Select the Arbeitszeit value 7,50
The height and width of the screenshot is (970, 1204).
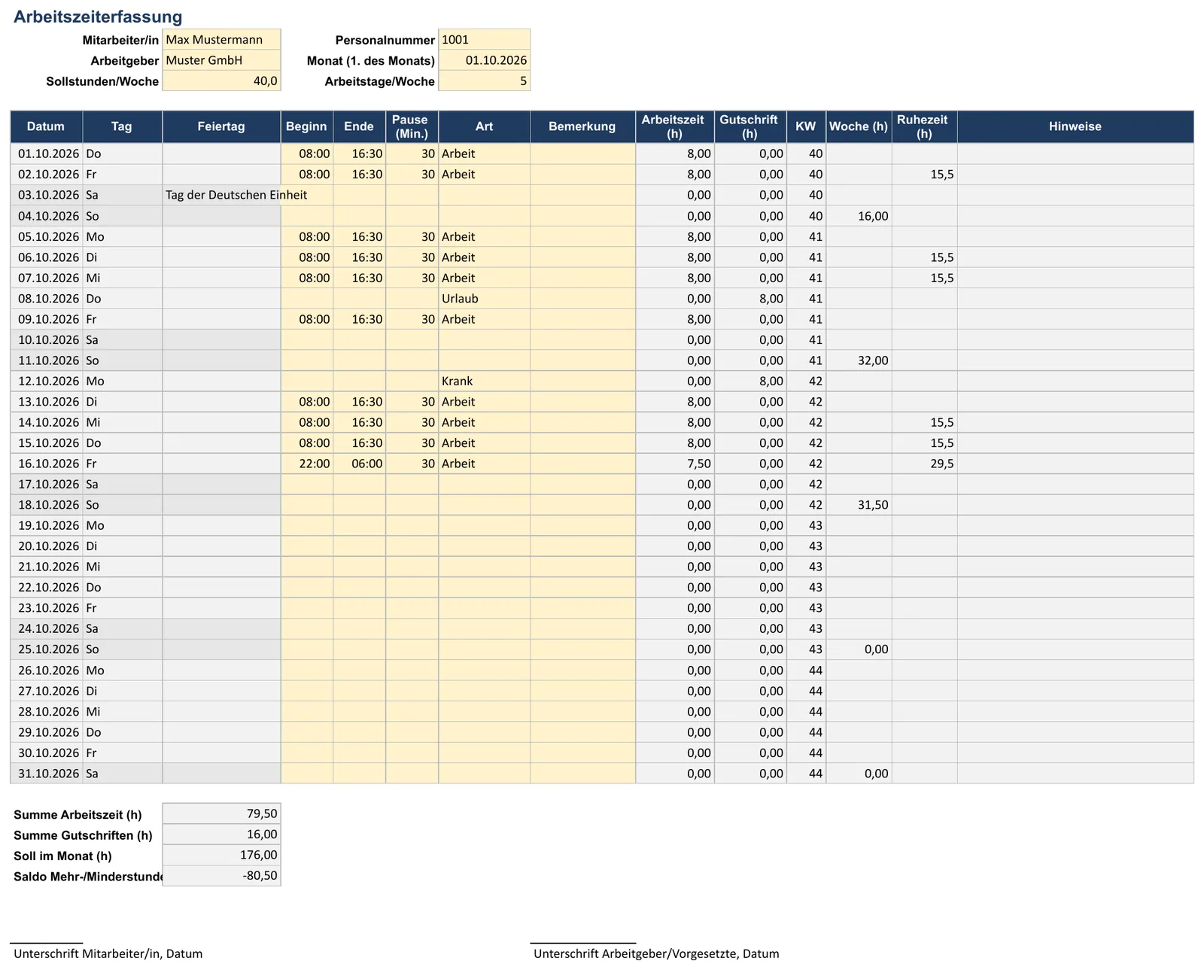tap(675, 464)
